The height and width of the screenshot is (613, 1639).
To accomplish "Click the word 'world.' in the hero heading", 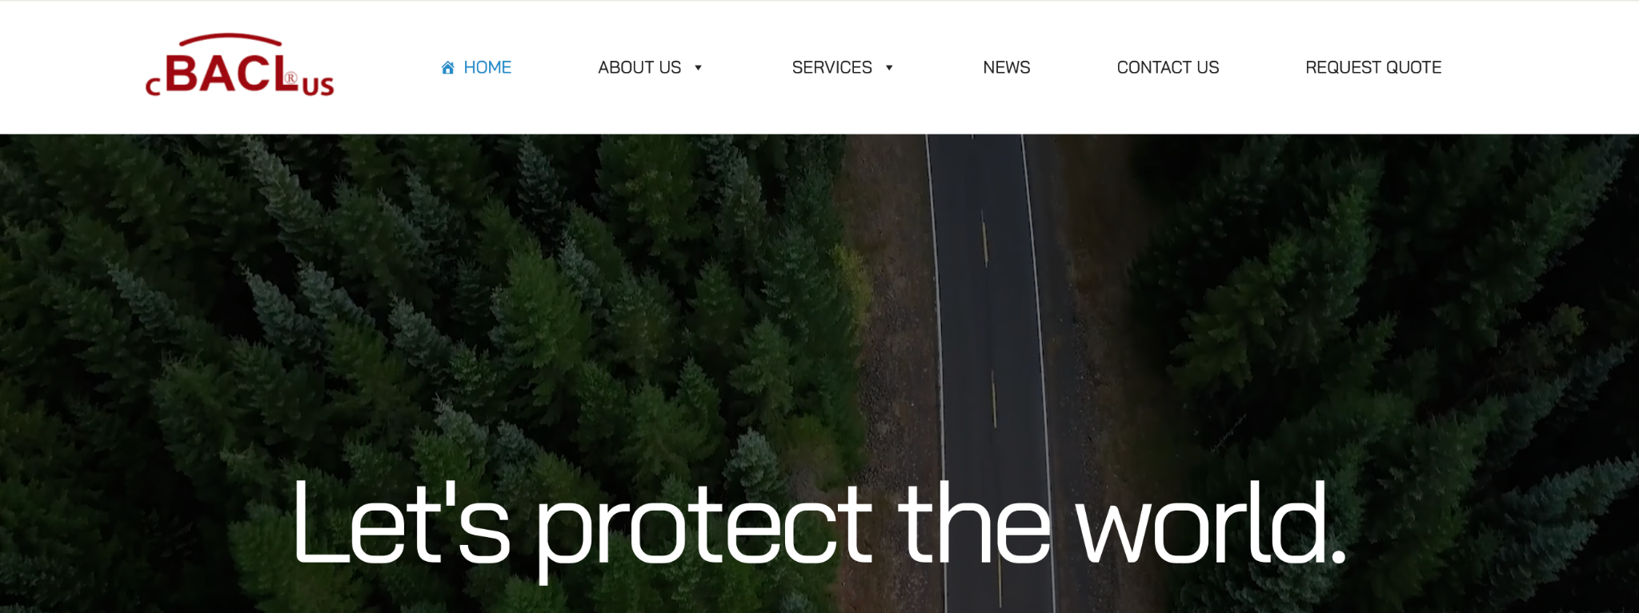I will pos(1212,523).
